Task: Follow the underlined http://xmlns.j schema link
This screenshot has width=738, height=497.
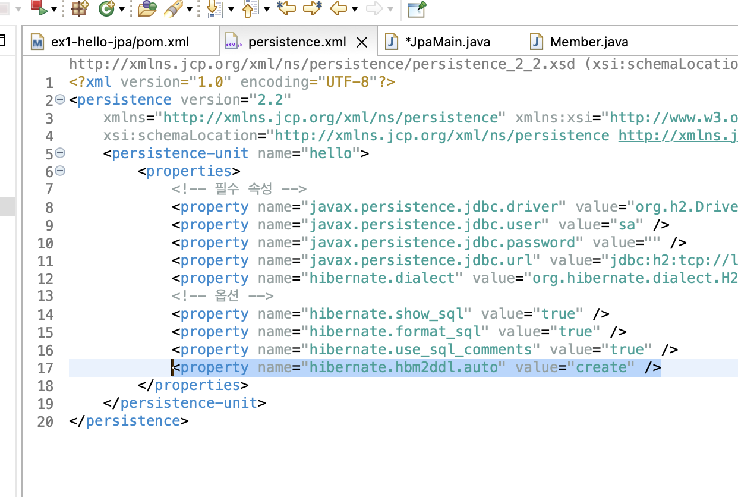Action: pos(678,136)
